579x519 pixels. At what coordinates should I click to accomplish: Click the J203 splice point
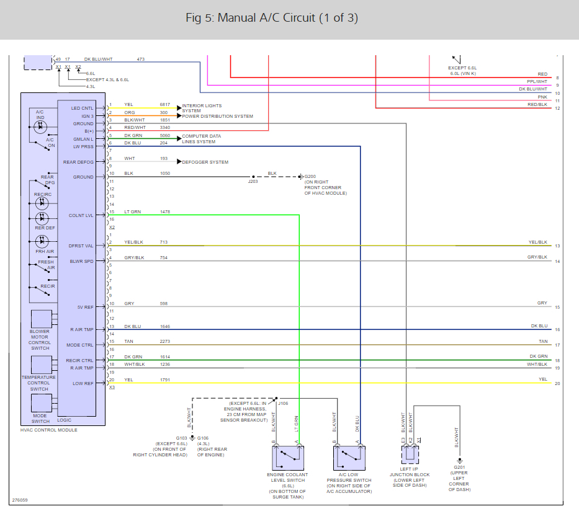(253, 177)
